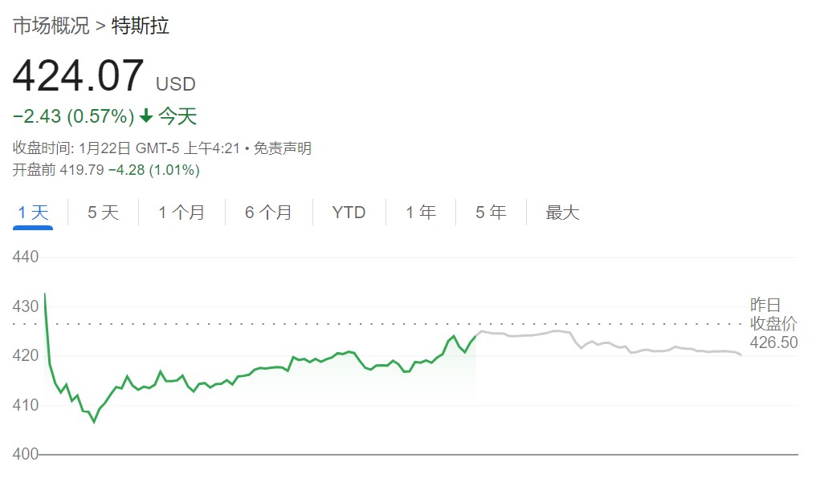This screenshot has height=478, width=824.
Task: View the 5 年 price history
Action: pos(491,213)
